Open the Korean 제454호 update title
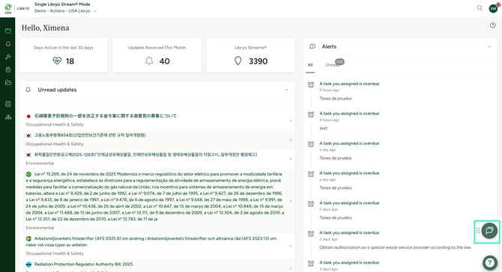Image resolution: width=502 pixels, height=272 pixels. pos(90,135)
